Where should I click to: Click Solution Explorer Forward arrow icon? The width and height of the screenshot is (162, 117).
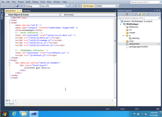tap(123, 14)
